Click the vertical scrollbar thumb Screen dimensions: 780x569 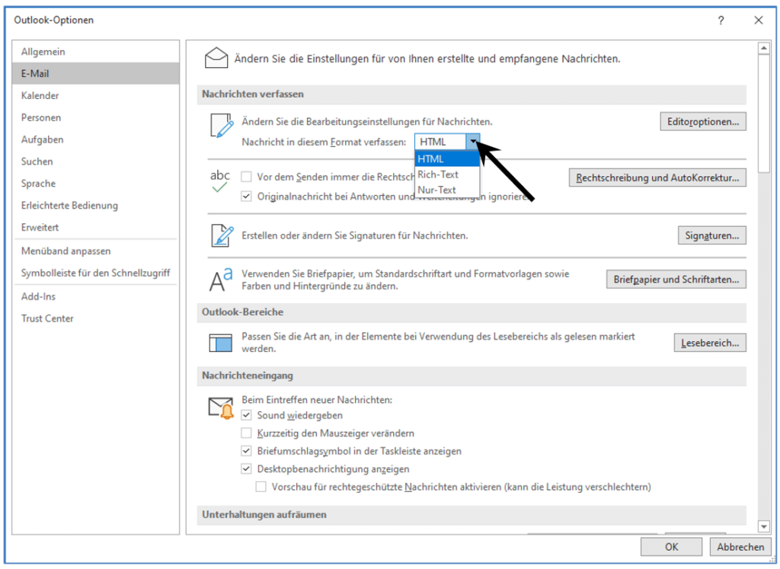tap(763, 113)
